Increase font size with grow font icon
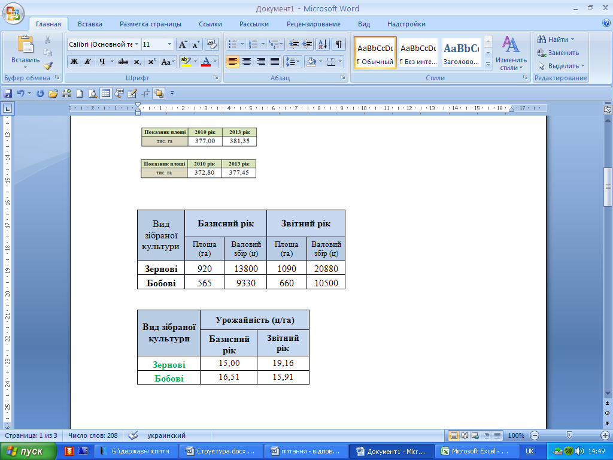Viewport: 613px width, 460px height. (x=183, y=44)
